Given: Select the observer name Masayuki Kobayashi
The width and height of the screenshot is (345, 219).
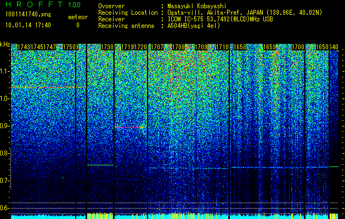Looking at the screenshot, I should (197, 7).
